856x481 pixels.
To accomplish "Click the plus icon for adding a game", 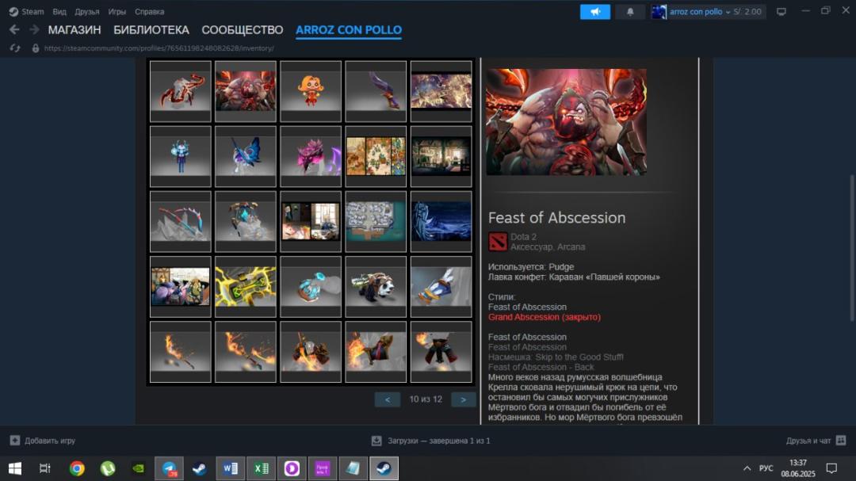I will tap(15, 440).
